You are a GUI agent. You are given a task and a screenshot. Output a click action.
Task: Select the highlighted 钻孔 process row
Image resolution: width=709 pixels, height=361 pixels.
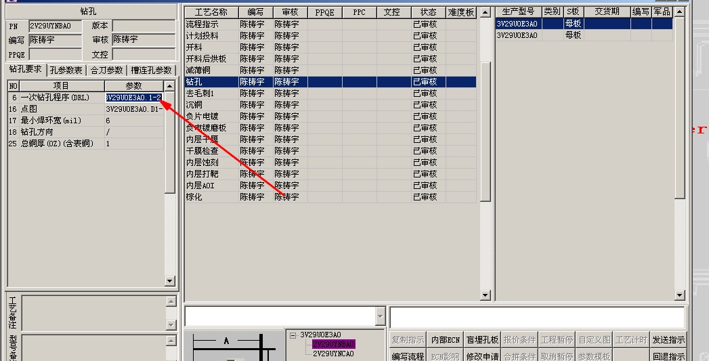click(x=330, y=82)
